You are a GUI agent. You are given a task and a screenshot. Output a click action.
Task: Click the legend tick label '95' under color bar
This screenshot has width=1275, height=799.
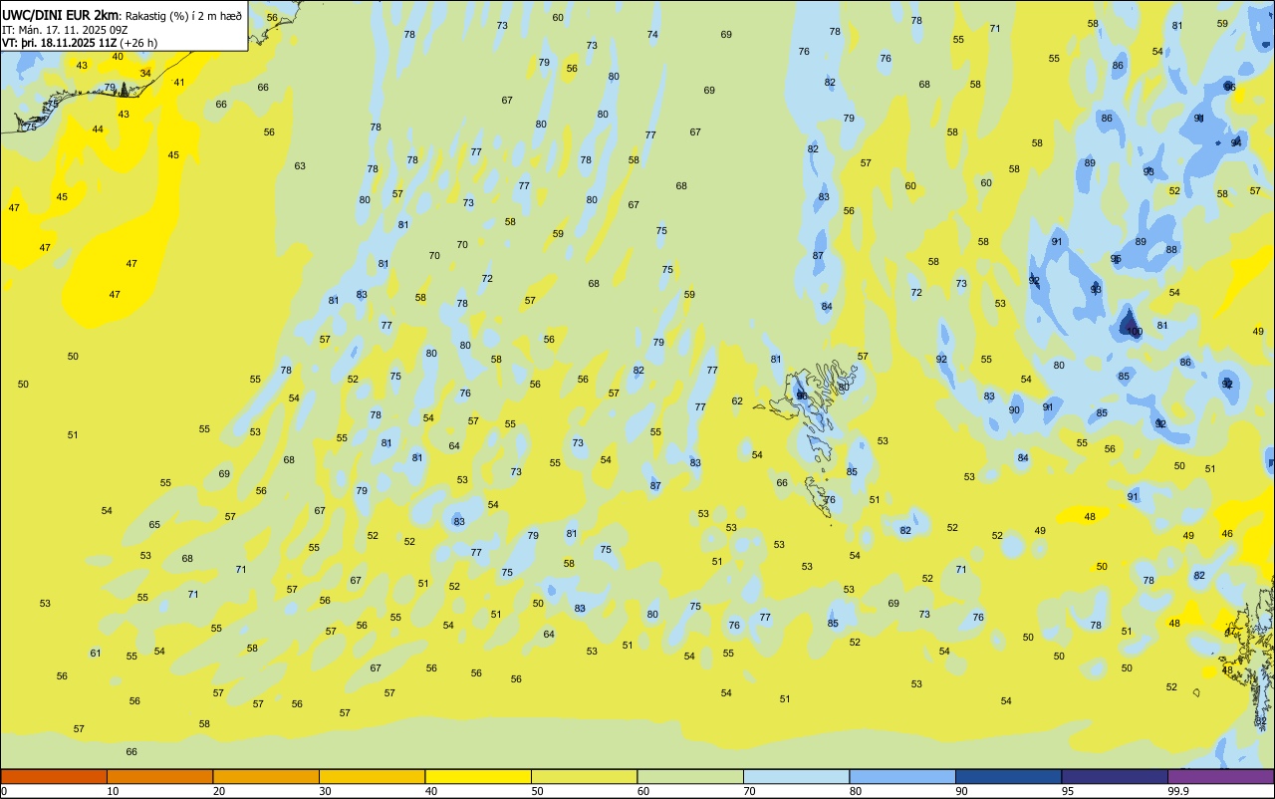coord(1068,791)
